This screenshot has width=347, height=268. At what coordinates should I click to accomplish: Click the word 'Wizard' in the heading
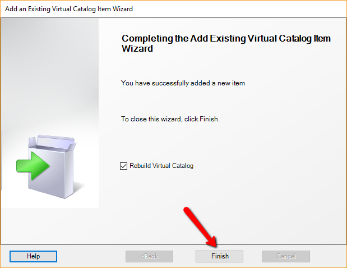point(137,48)
